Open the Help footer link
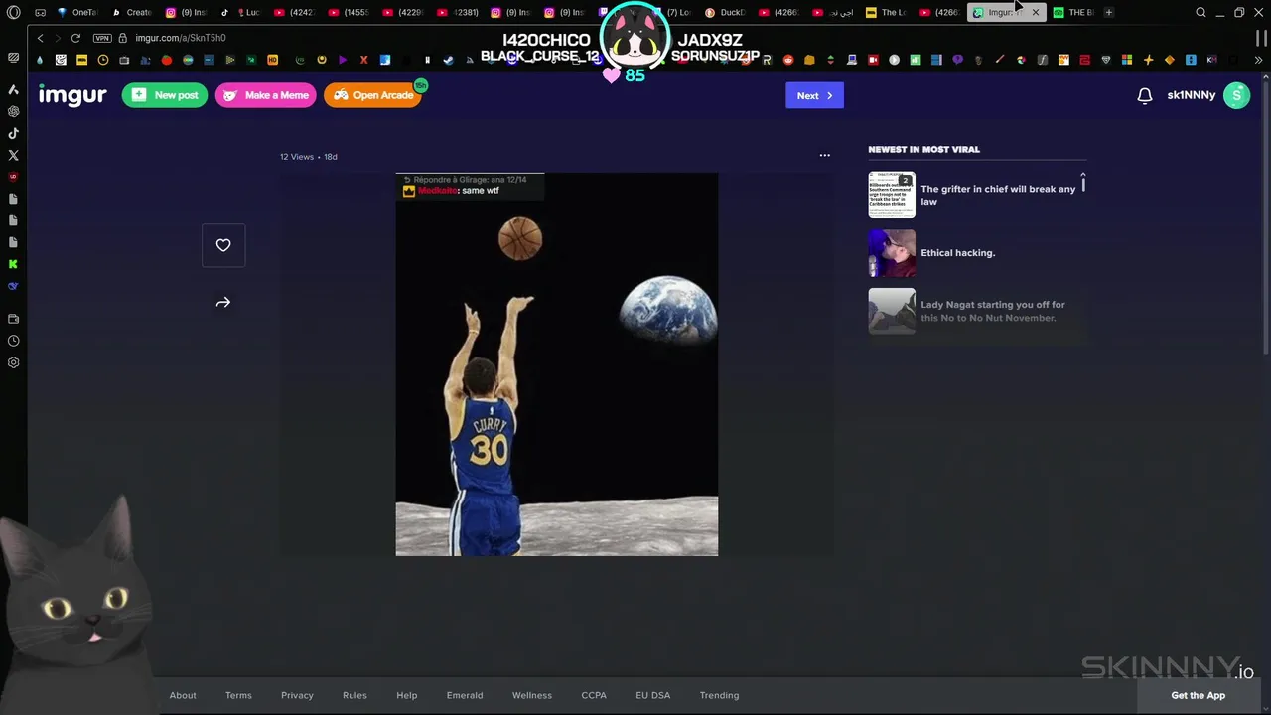Image resolution: width=1271 pixels, height=715 pixels. 407,695
